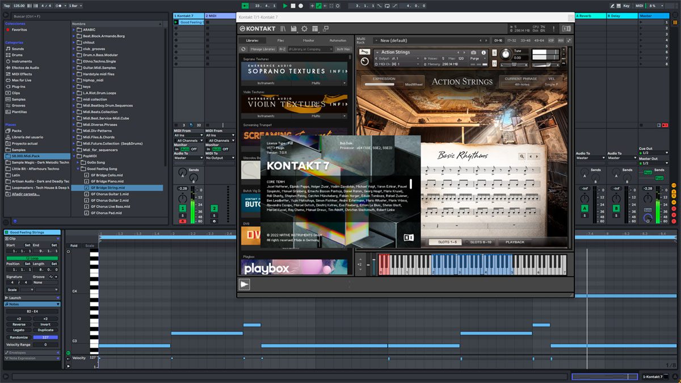681x383 pixels.
Task: Click the Ableton record button
Action: [301, 6]
